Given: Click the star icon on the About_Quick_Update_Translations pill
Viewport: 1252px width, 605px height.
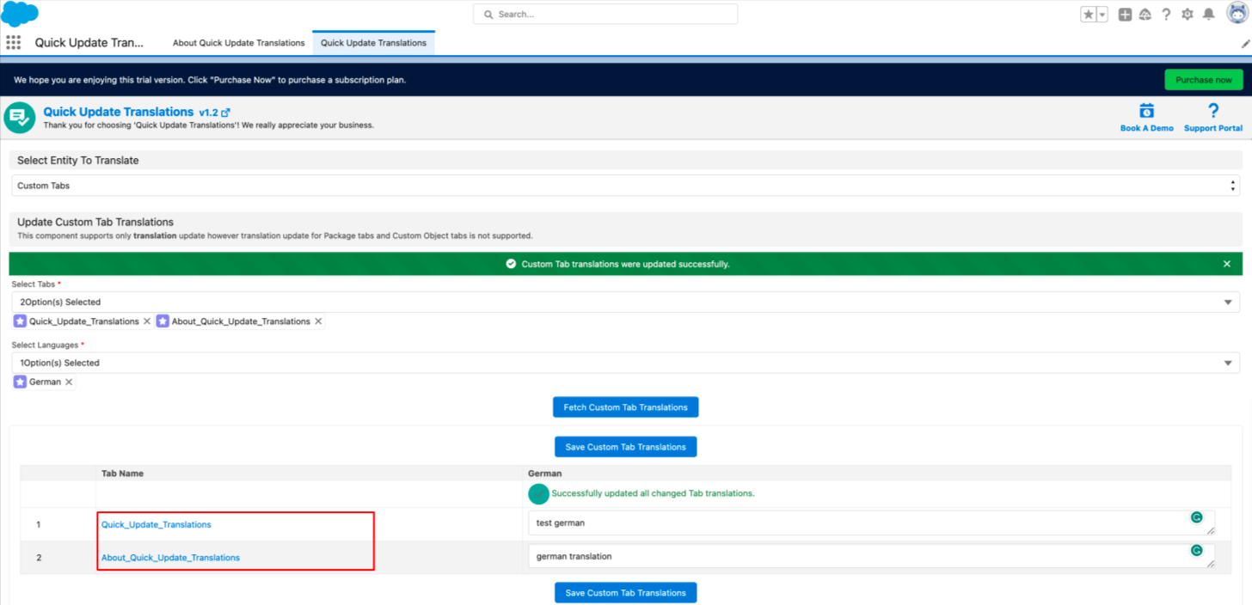Looking at the screenshot, I should pos(163,321).
